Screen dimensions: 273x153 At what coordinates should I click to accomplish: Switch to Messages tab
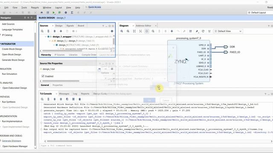point(64,93)
